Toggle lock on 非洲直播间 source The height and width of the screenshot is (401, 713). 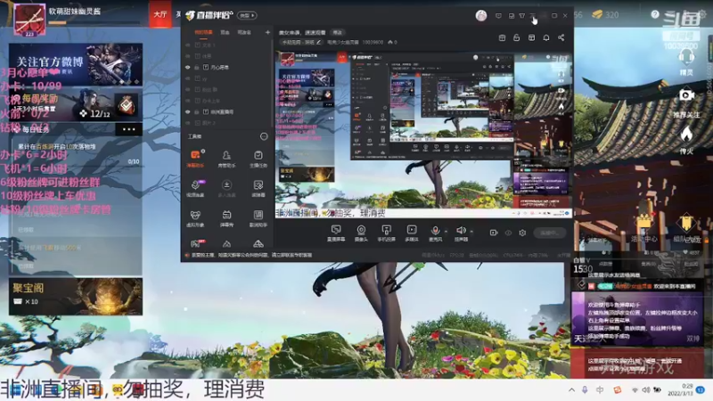click(x=197, y=112)
